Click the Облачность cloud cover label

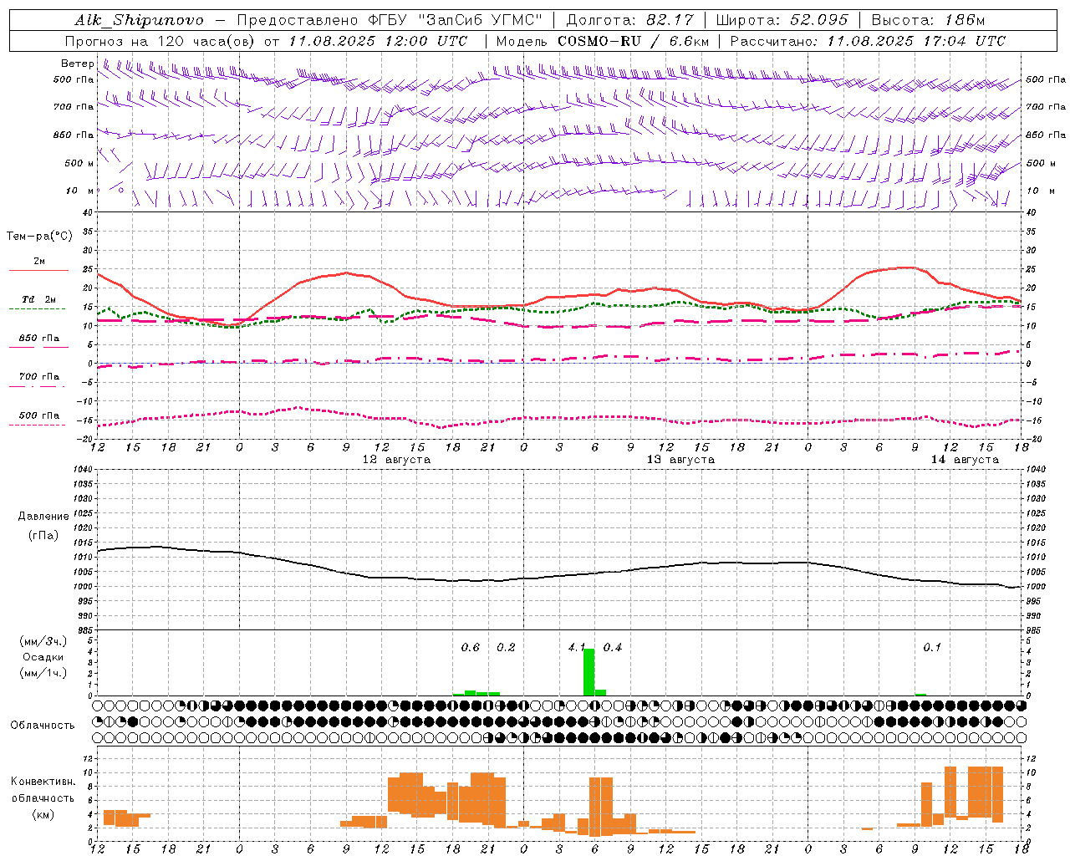pyautogui.click(x=43, y=726)
